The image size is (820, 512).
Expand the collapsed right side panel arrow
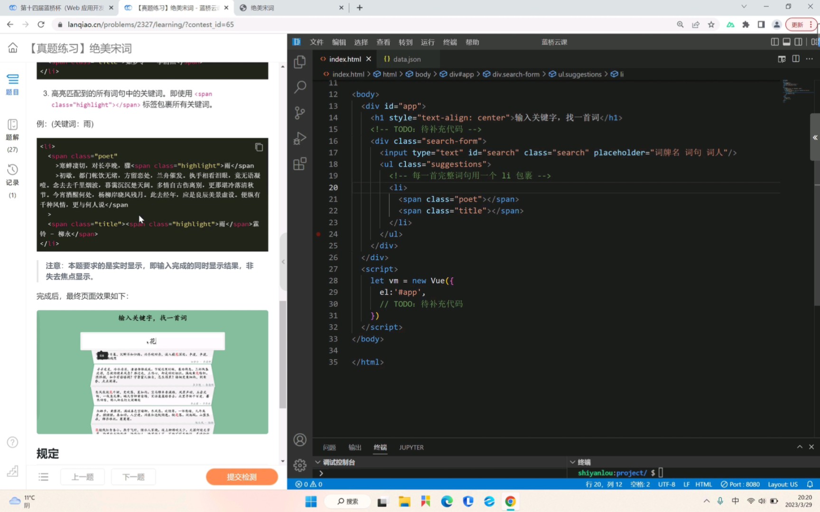click(815, 137)
